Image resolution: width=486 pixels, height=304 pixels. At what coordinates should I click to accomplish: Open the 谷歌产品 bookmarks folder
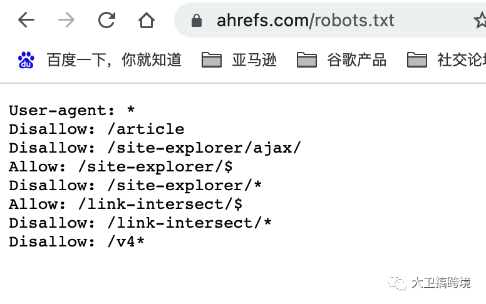[342, 59]
